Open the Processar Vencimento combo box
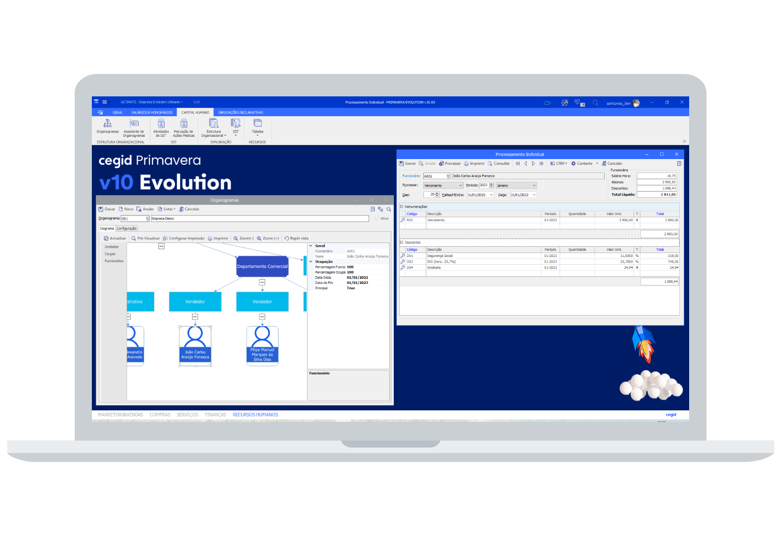The image size is (781, 543). pos(443,185)
